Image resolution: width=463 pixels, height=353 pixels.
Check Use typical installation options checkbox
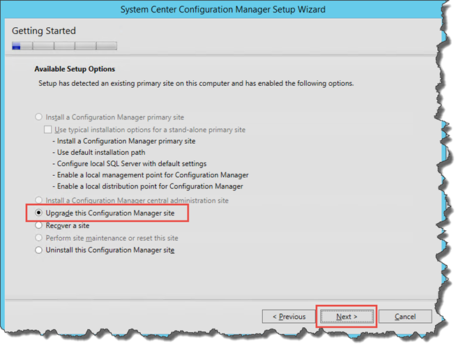pos(47,130)
